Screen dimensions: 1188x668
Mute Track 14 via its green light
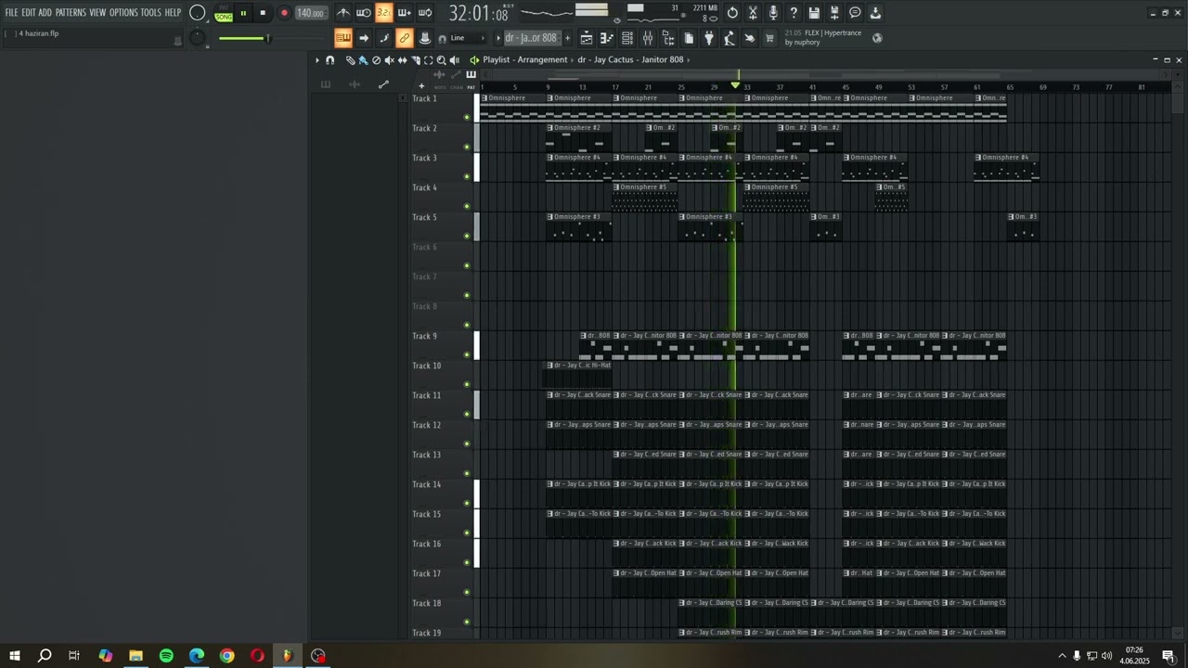[467, 503]
